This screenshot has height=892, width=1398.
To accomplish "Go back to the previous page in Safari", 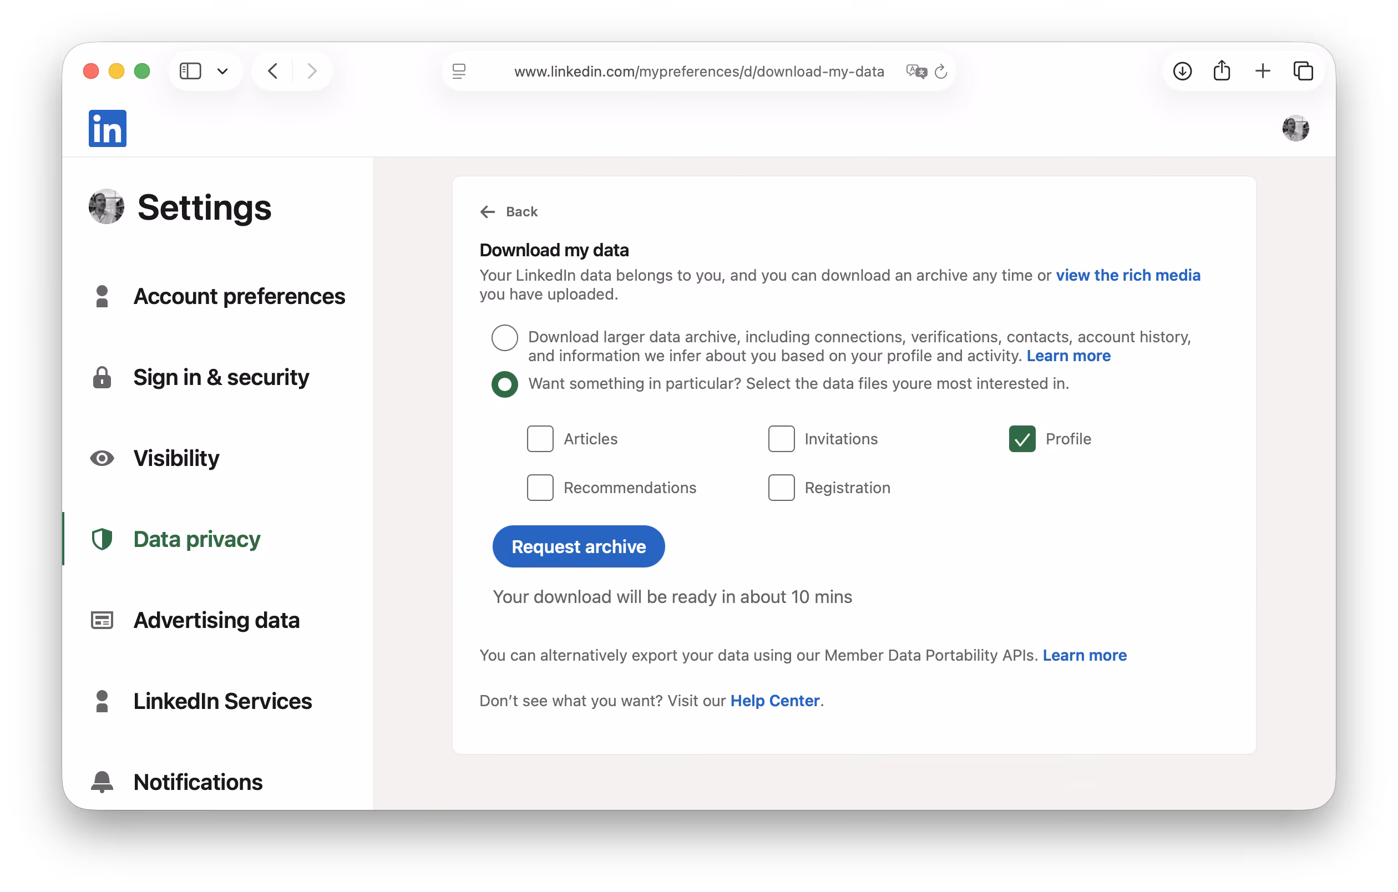I will tap(273, 72).
